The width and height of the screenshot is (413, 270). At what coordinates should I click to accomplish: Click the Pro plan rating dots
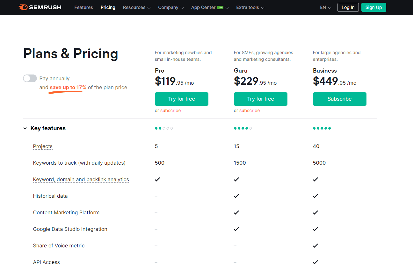pos(164,128)
